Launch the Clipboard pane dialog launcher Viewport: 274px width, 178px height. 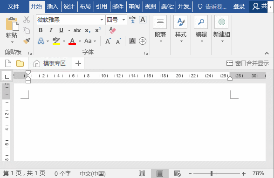tap(30, 53)
